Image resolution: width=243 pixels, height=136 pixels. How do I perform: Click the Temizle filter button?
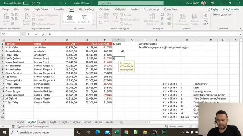126,15
